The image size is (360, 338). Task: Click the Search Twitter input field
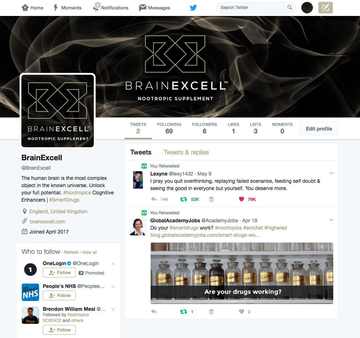(x=252, y=8)
